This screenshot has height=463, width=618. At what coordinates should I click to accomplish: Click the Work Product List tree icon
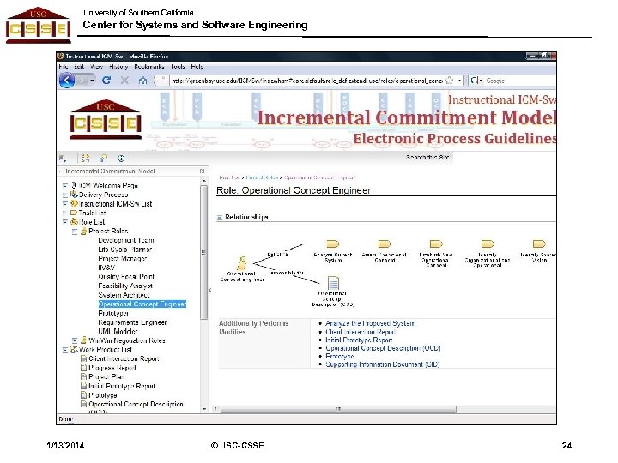(74, 349)
